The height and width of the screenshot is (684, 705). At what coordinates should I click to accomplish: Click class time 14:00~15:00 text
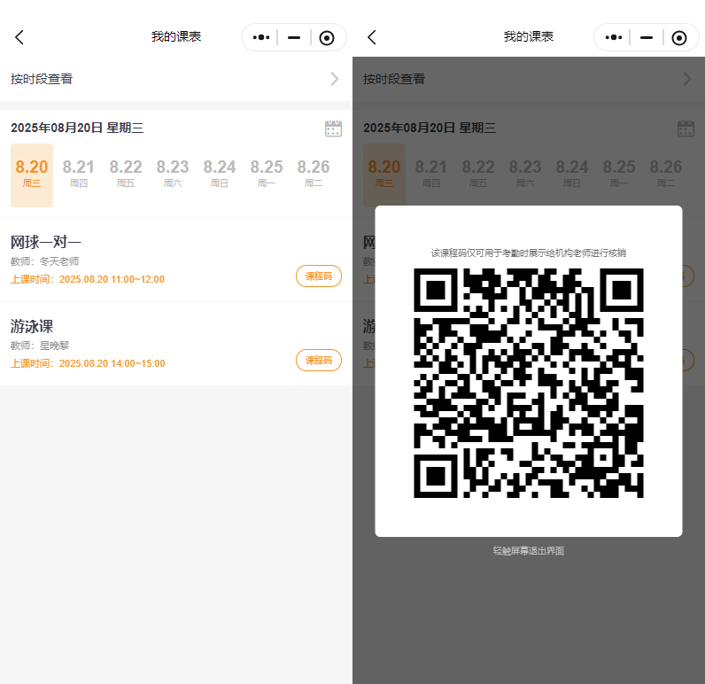[x=88, y=363]
